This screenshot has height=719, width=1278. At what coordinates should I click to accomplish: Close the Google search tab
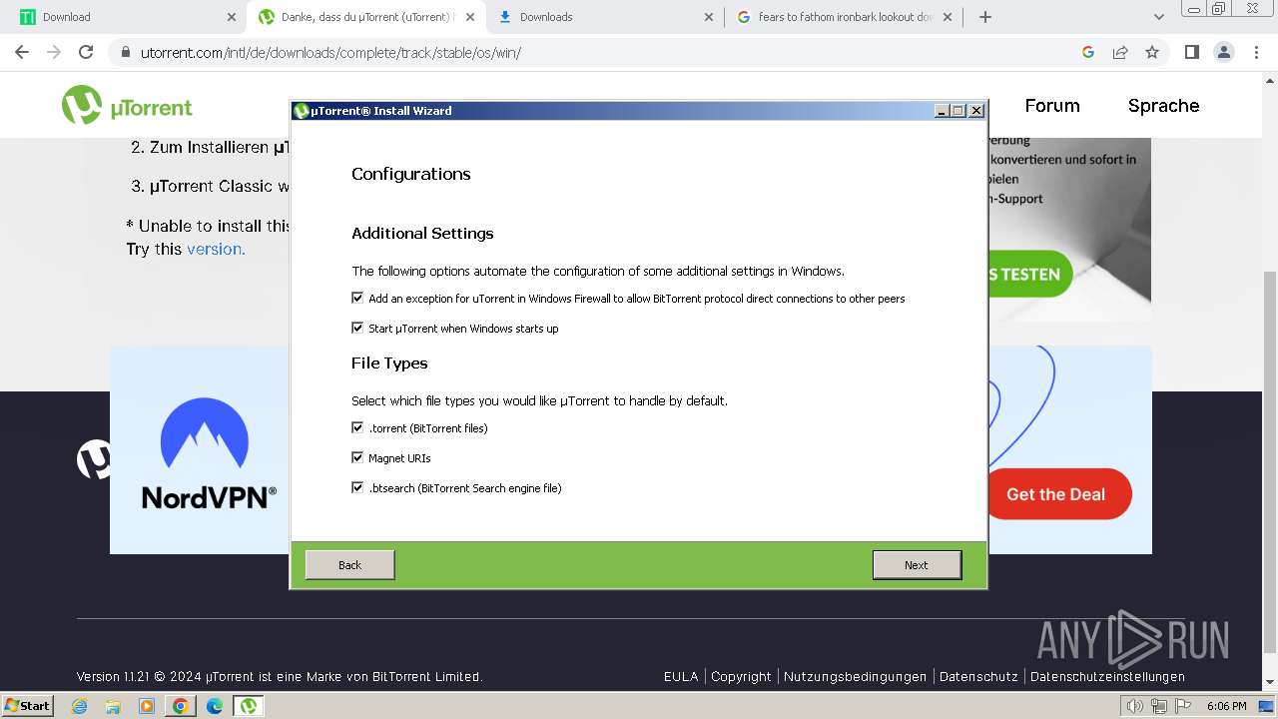(x=948, y=17)
